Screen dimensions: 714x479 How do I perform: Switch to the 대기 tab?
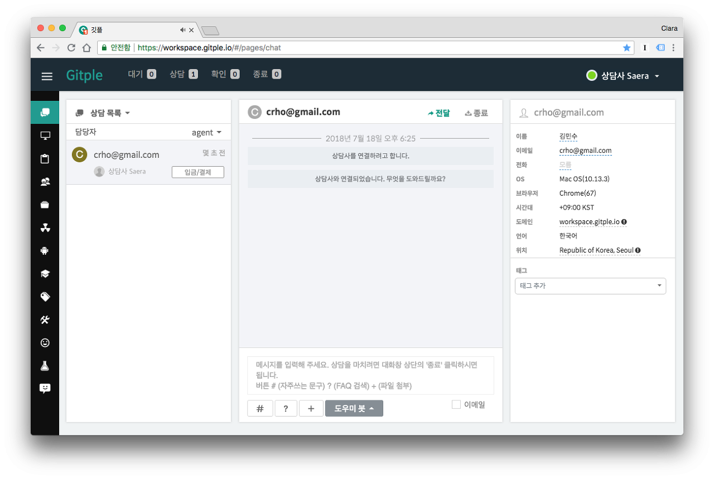[x=142, y=74]
